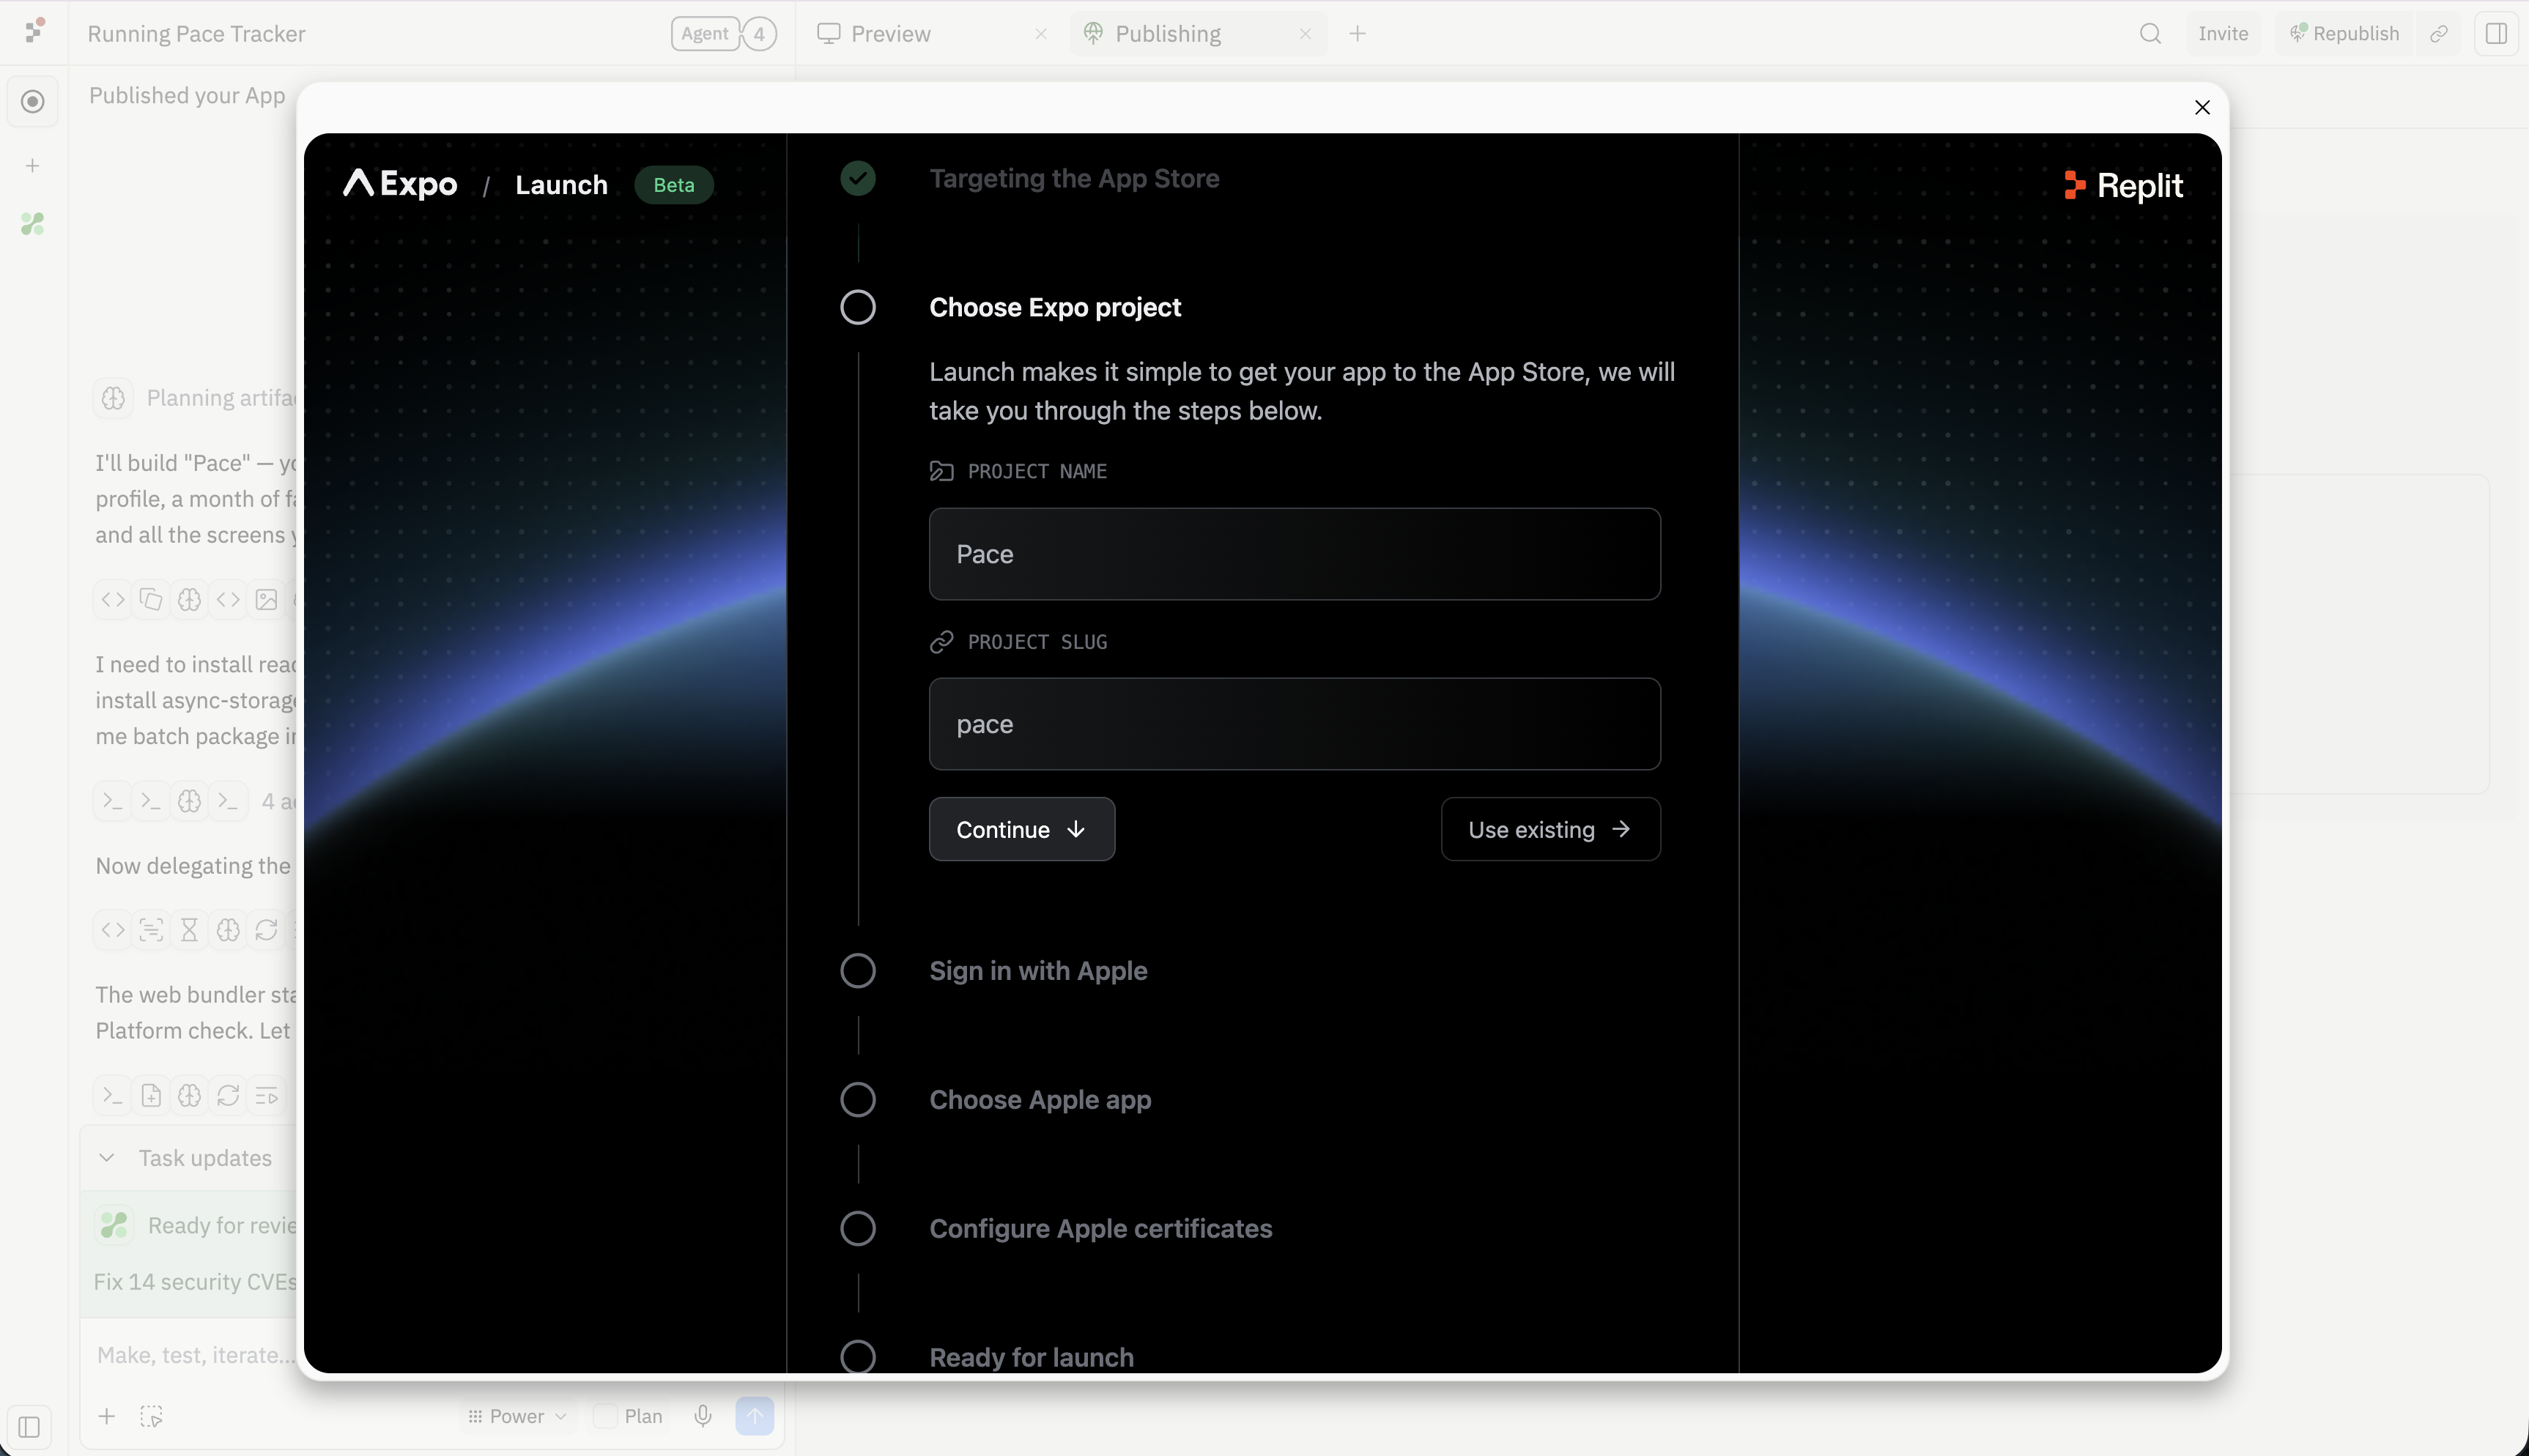Viewport: 2529px width, 1456px height.
Task: Click the Invite button
Action: [2223, 34]
